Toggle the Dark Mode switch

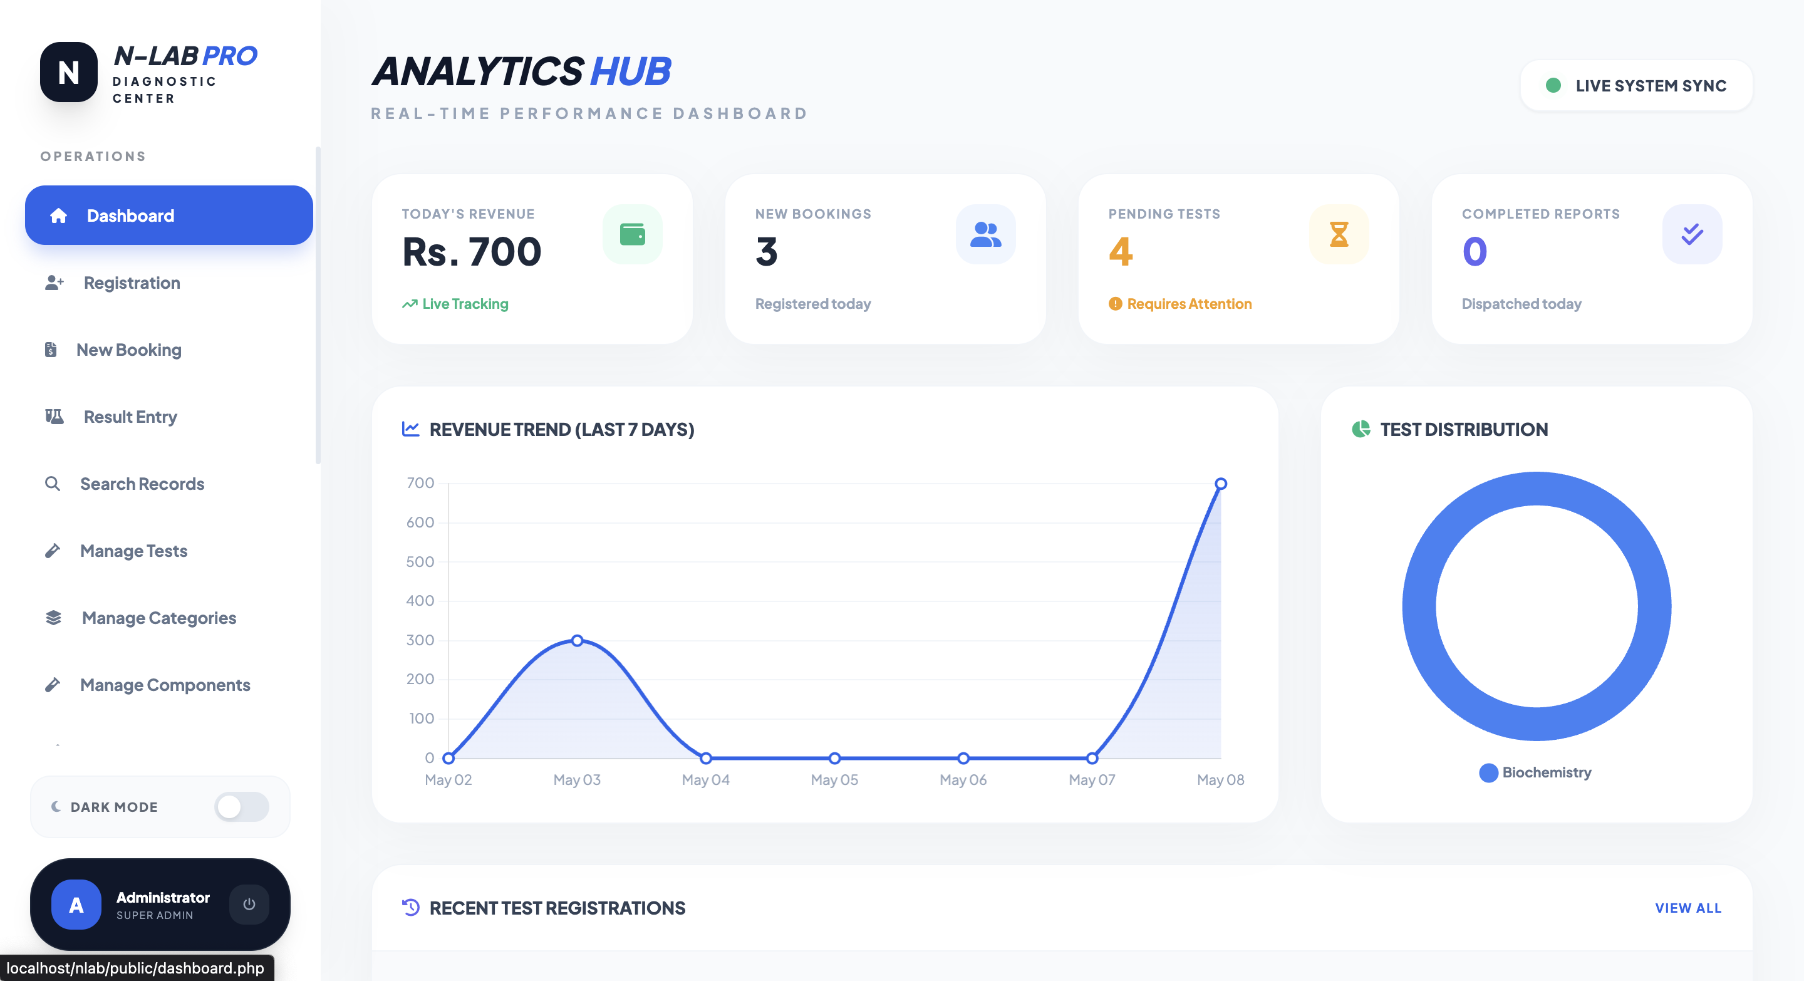[x=242, y=807]
